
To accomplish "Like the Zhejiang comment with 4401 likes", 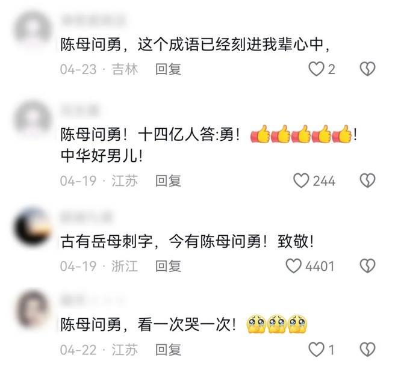I will coord(294,266).
